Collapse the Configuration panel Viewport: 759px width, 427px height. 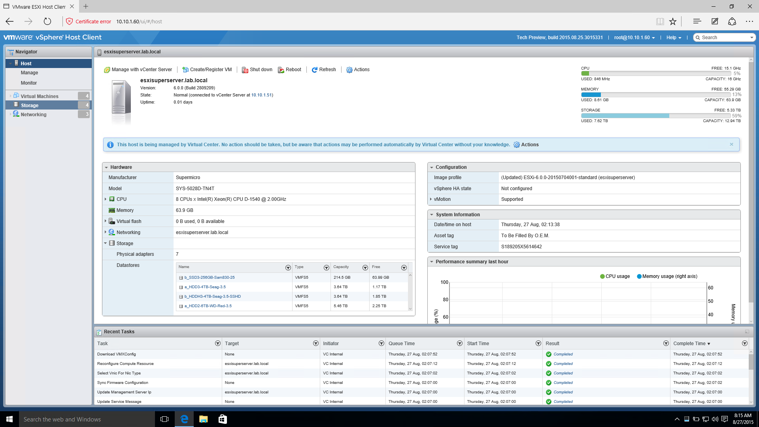pyautogui.click(x=432, y=168)
